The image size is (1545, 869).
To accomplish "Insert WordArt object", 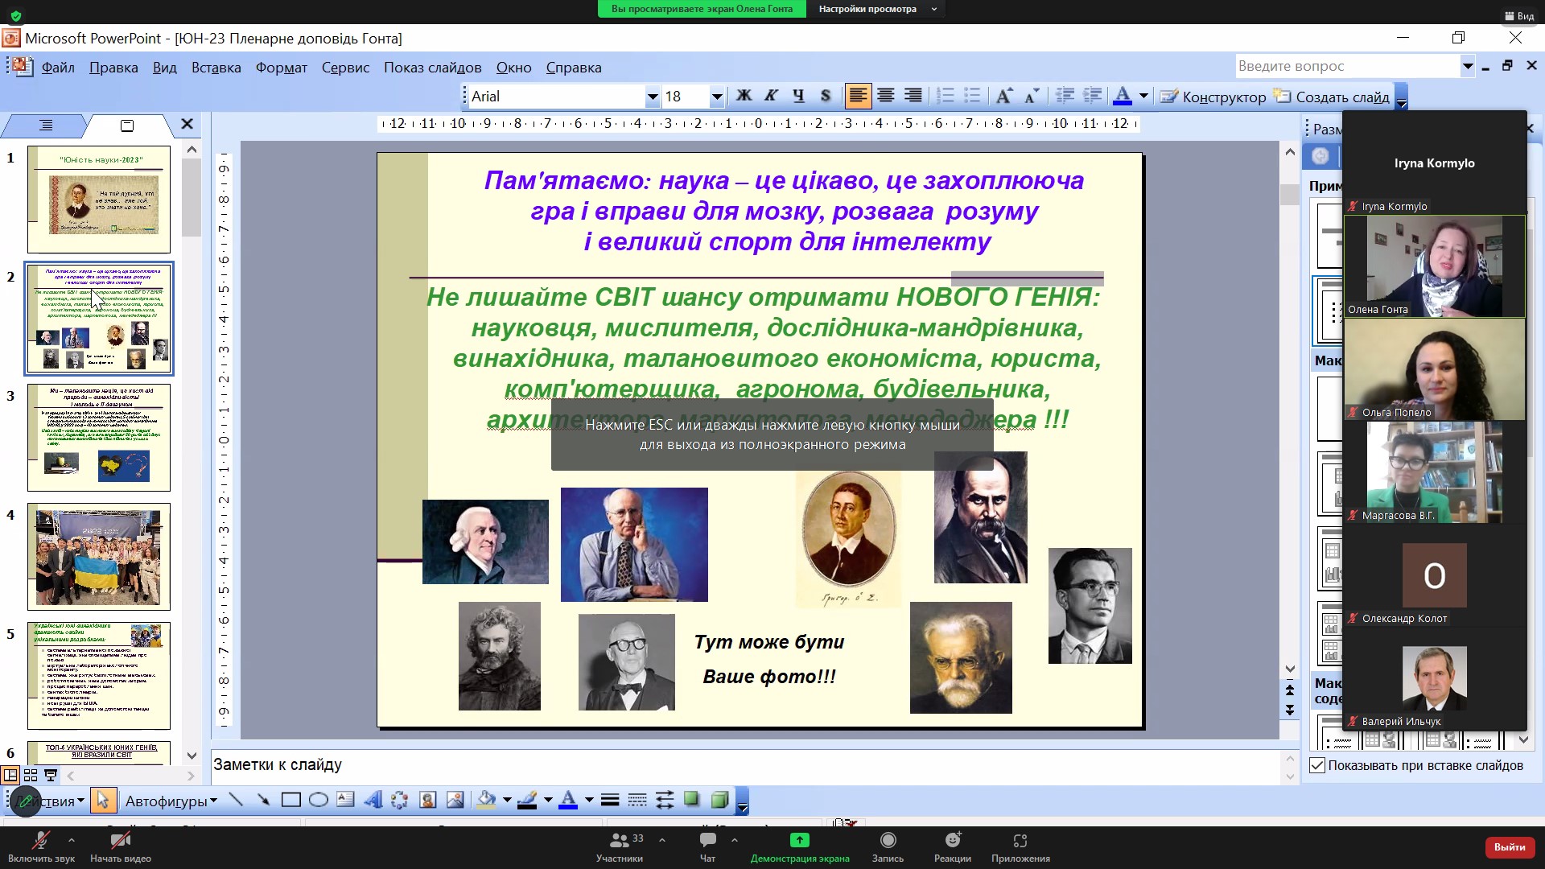I will (373, 800).
